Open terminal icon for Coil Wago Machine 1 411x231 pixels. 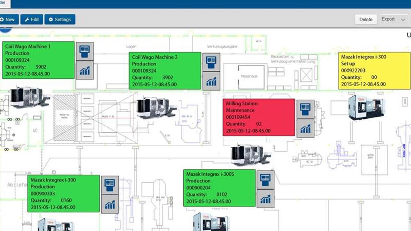point(84,51)
